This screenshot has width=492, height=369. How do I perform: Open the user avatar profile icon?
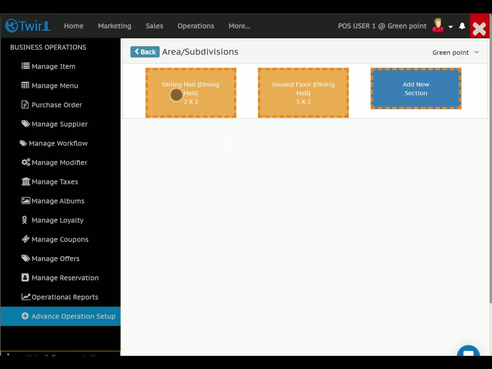coord(438,26)
